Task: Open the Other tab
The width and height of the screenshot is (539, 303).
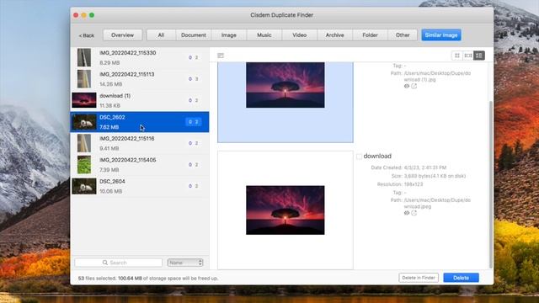Action: click(x=403, y=35)
